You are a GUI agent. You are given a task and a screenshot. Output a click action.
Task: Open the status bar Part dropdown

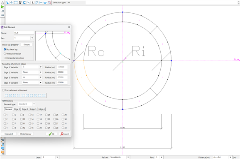pyautogui.click(x=162, y=157)
